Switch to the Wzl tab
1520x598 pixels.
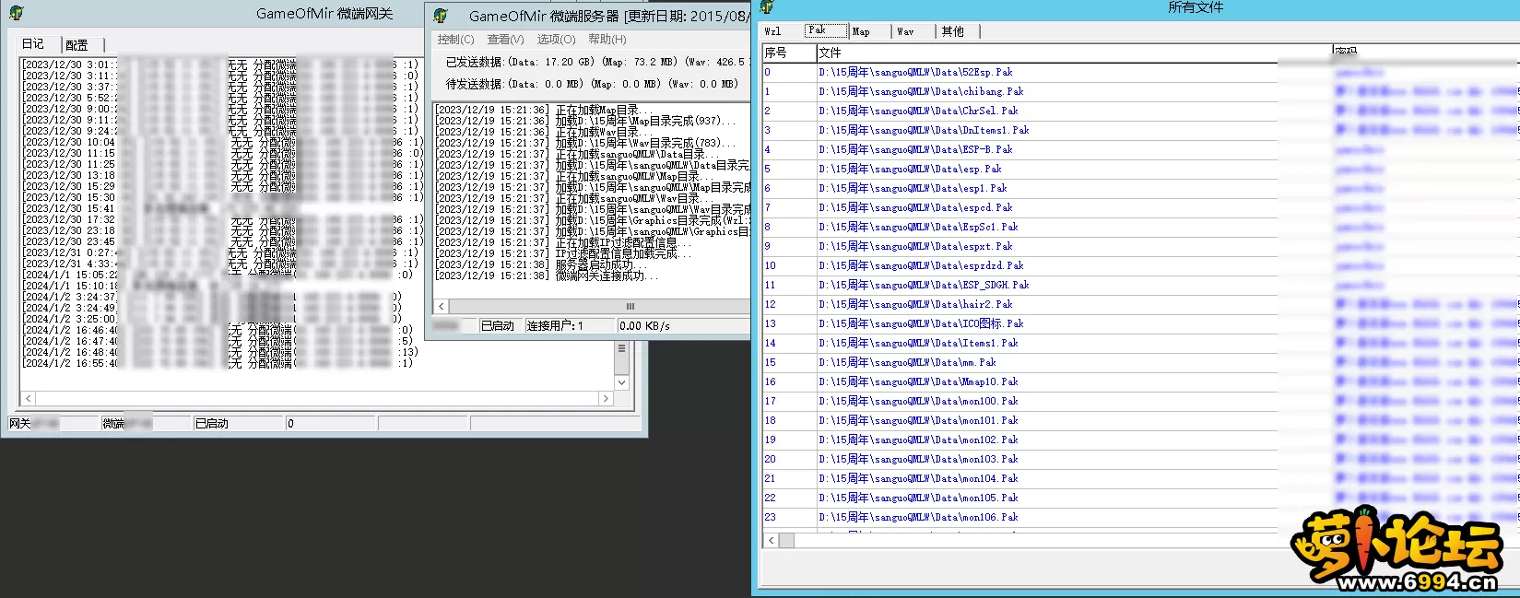tap(773, 31)
